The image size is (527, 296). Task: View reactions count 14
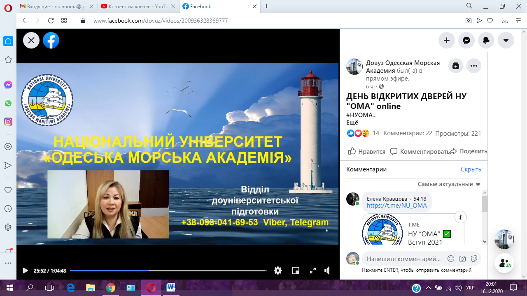pyautogui.click(x=375, y=133)
